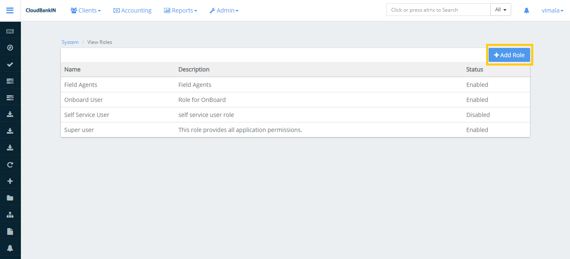Screen dimensions: 570x259
Task: Open the document file icon in sidebar
Action: [x=10, y=231]
